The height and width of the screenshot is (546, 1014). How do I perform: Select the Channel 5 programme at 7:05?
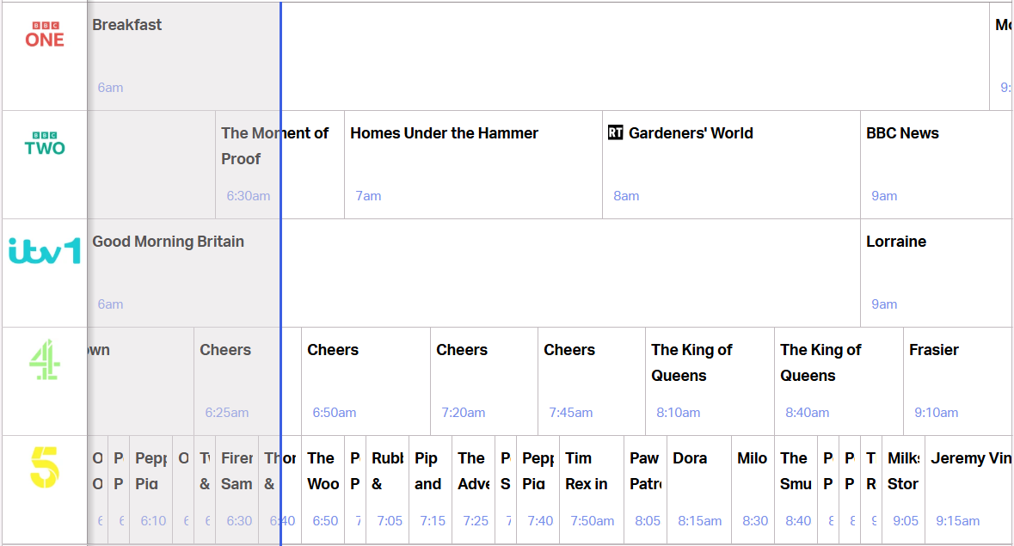[x=387, y=490]
